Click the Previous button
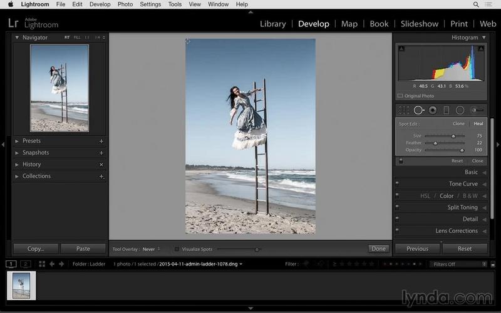Viewport: 501px width, 313px height. (418, 249)
